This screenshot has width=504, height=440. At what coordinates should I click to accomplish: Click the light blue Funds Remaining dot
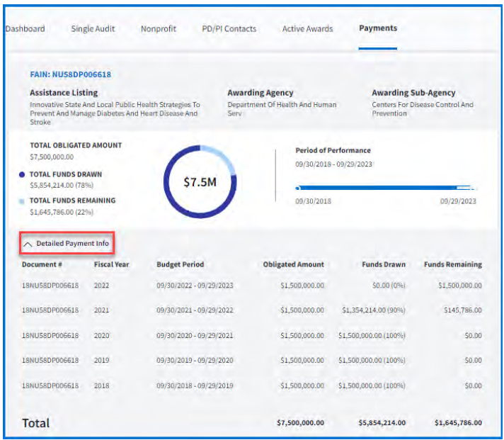(x=22, y=201)
